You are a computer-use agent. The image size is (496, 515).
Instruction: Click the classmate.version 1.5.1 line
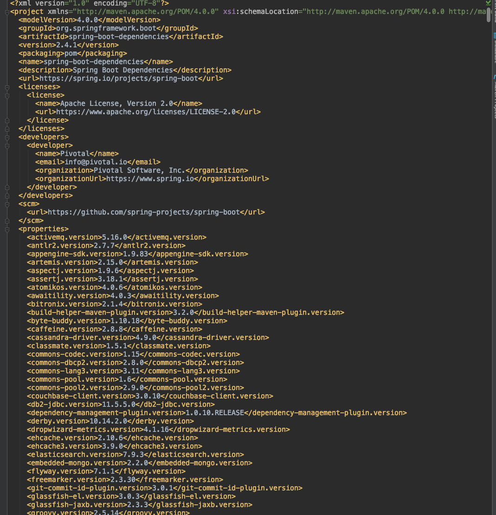pyautogui.click(x=118, y=346)
